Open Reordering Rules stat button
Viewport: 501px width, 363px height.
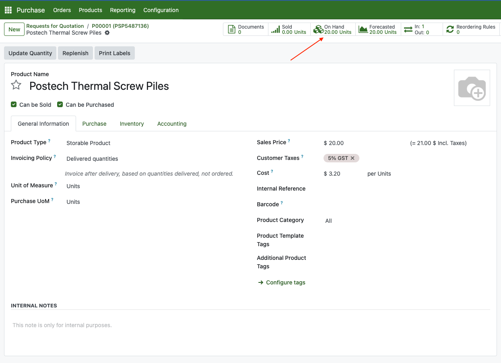click(x=471, y=29)
